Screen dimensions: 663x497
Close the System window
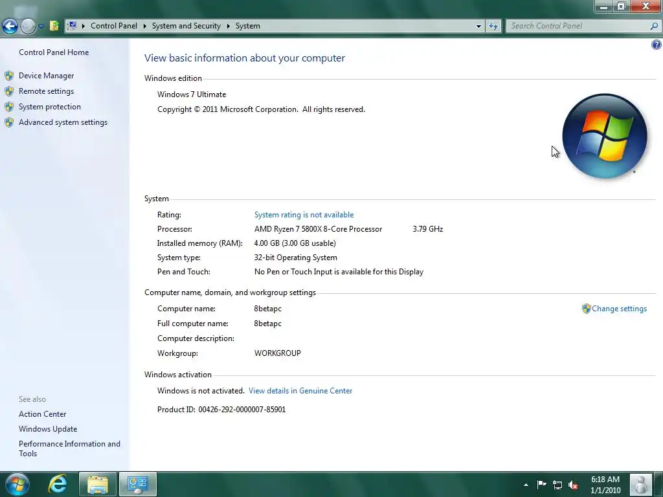(x=646, y=6)
